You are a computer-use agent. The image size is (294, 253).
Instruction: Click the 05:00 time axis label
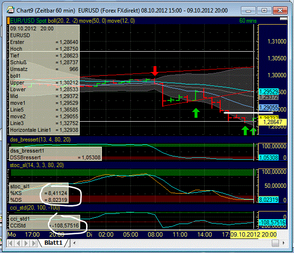point(130,235)
